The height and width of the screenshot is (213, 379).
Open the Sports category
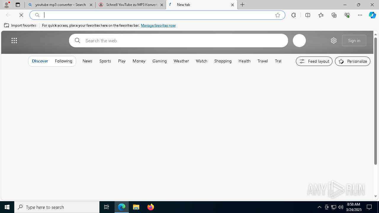click(x=105, y=61)
